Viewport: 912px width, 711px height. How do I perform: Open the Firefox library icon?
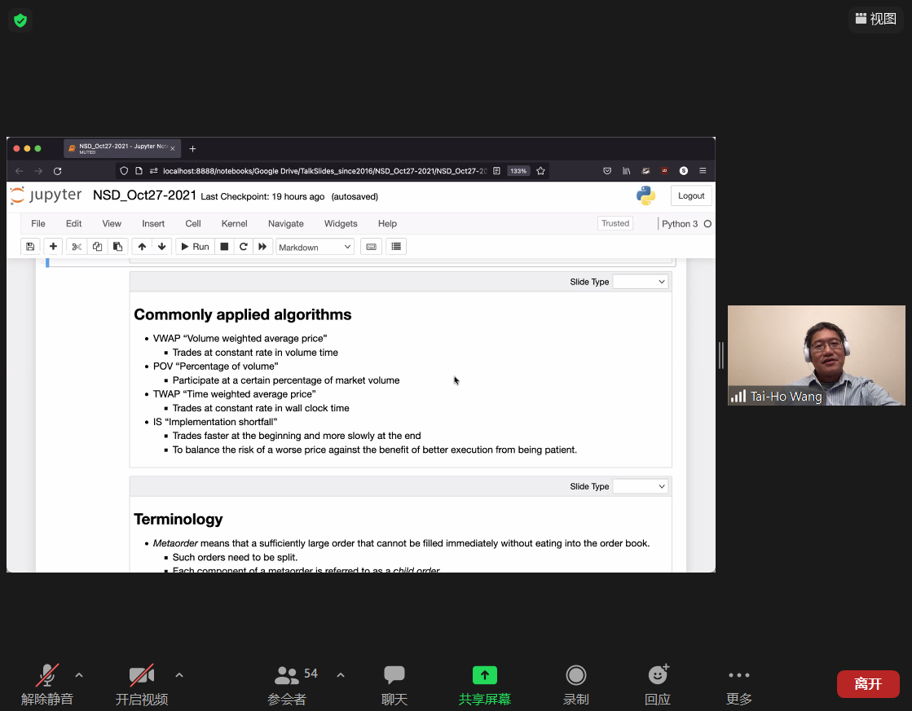pos(627,171)
